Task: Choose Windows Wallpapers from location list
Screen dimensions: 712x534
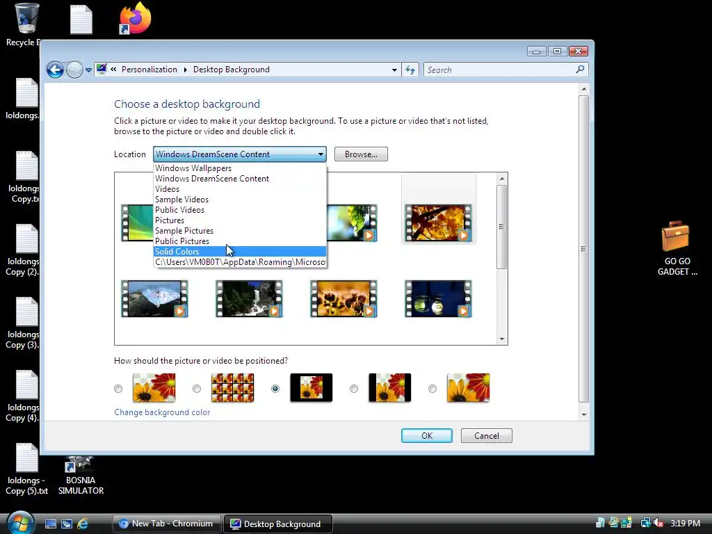Action: 240,168
